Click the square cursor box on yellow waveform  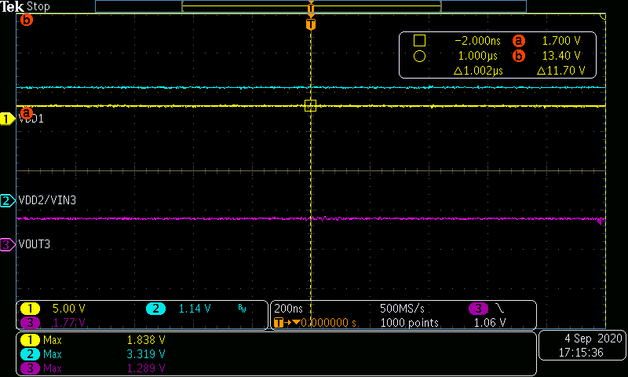tap(310, 105)
